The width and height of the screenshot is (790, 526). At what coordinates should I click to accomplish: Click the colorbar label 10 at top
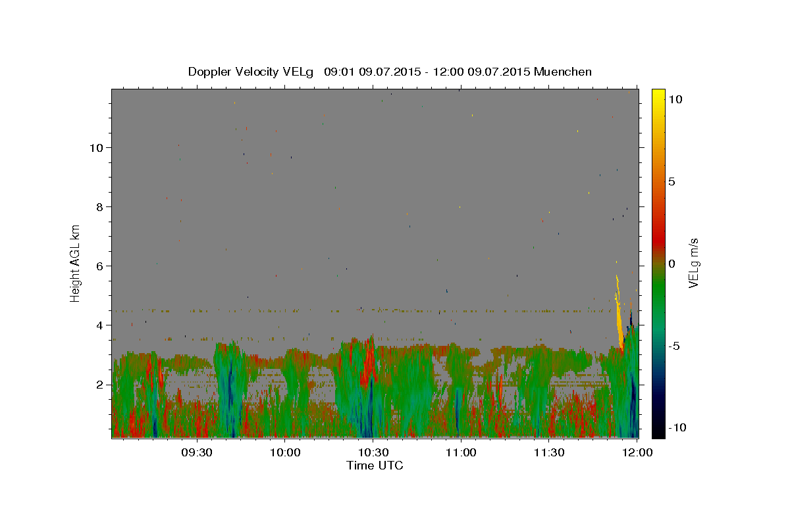tap(675, 99)
